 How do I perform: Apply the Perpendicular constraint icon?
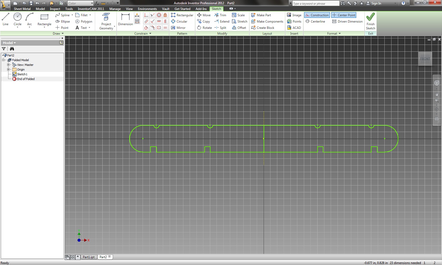pos(153,22)
